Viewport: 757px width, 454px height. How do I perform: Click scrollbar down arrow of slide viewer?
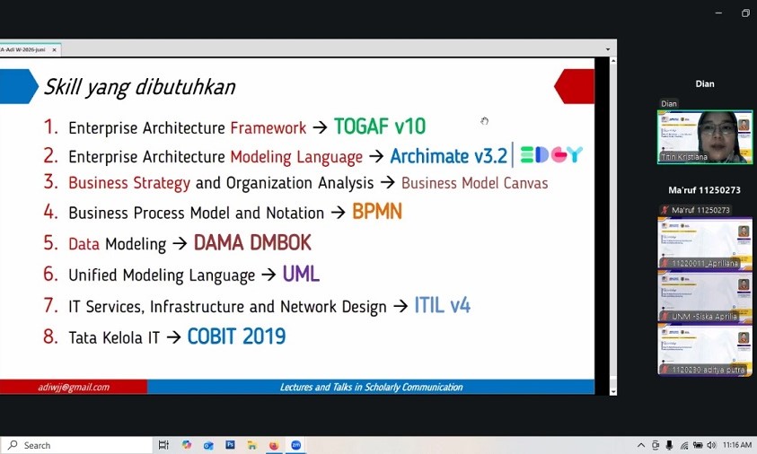[x=613, y=391]
